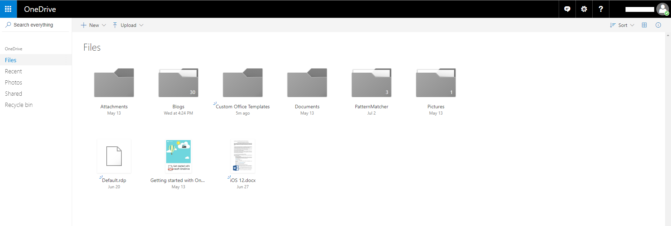671x226 pixels.
Task: Select the Default.rdp file icon
Action: tap(114, 156)
